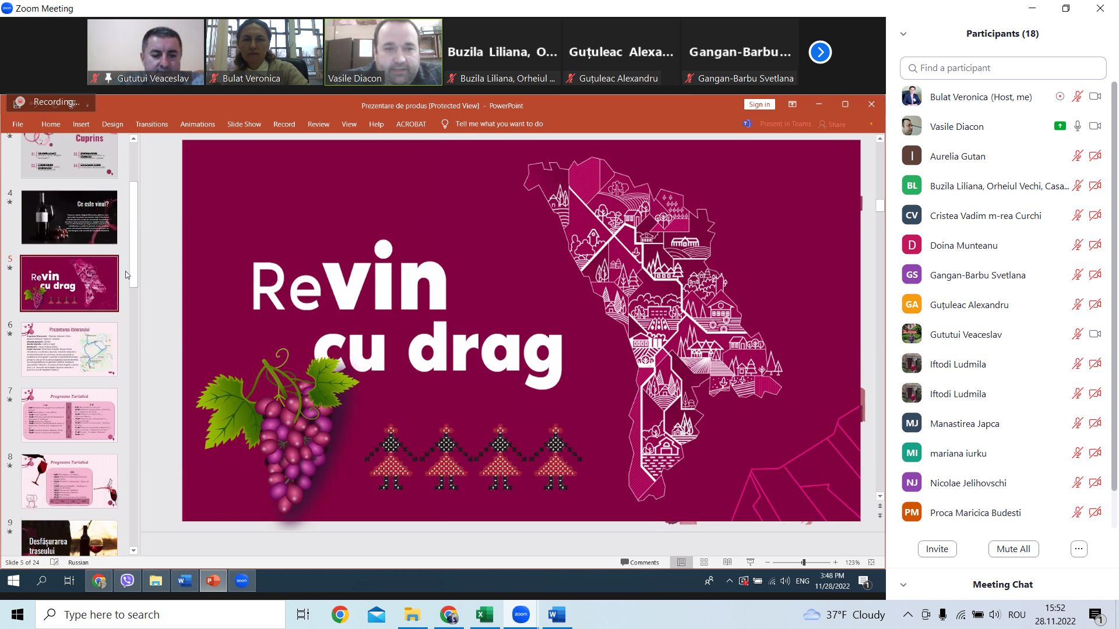Click Google Chrome icon next to Task View
The image size is (1119, 629).
340,614
